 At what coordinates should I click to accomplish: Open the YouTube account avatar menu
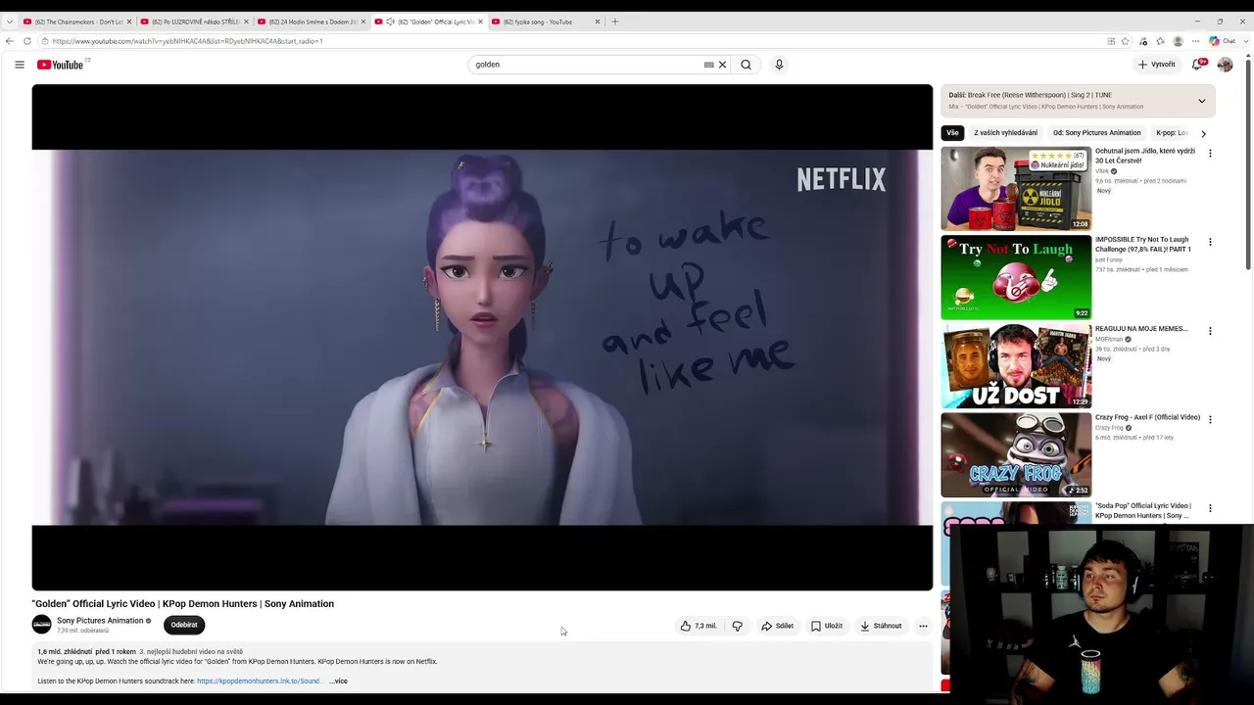[x=1225, y=65]
